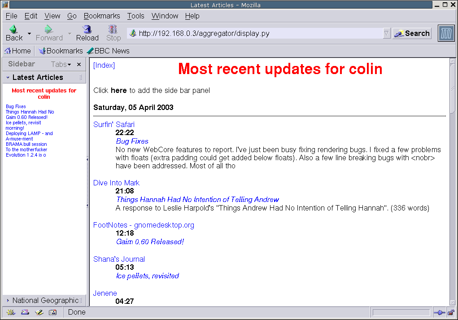Click the URL bar page proxy icon
The image size is (458, 320).
[x=133, y=33]
